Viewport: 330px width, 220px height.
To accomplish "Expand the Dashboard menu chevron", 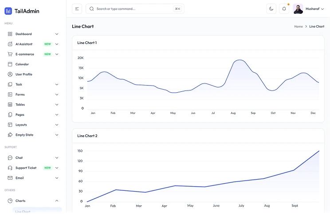I will coord(57,34).
